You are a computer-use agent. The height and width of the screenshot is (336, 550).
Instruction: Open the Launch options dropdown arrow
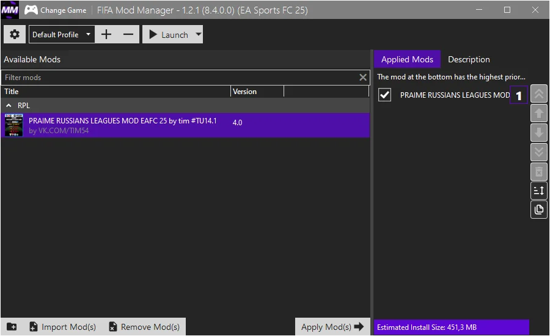199,34
